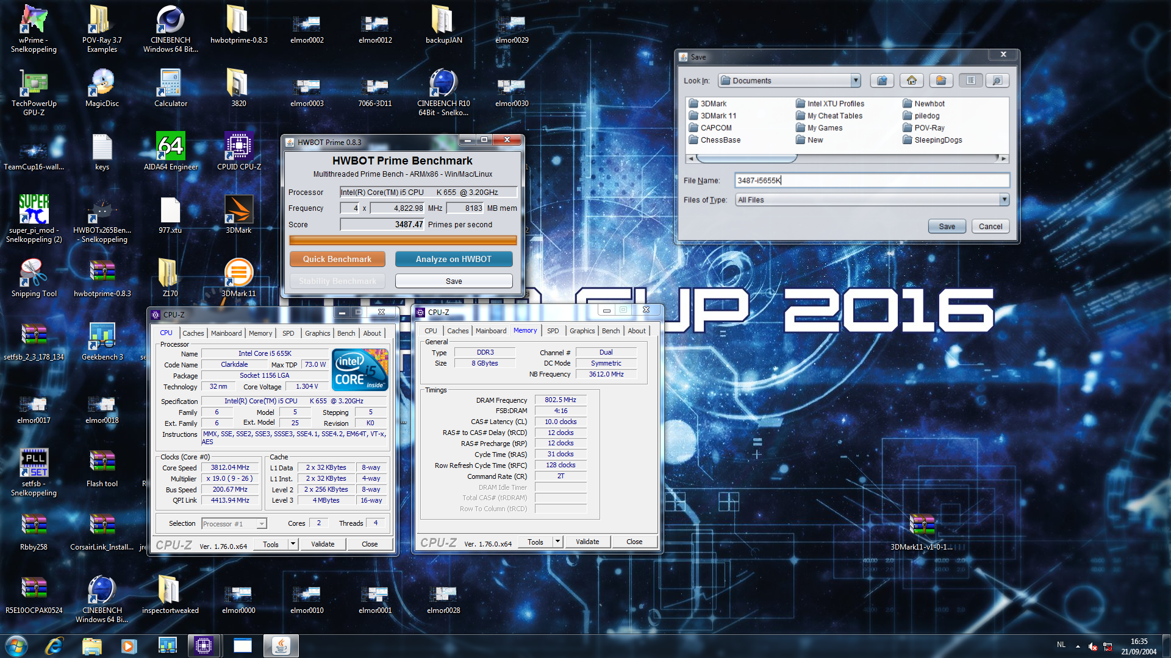
Task: Click Save button in Save dialog
Action: (947, 226)
